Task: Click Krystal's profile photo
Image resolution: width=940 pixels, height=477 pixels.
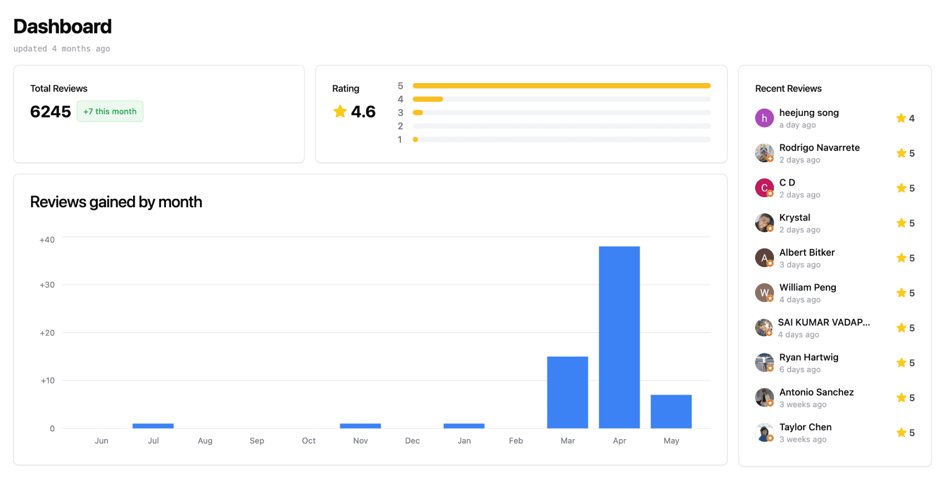Action: [764, 223]
